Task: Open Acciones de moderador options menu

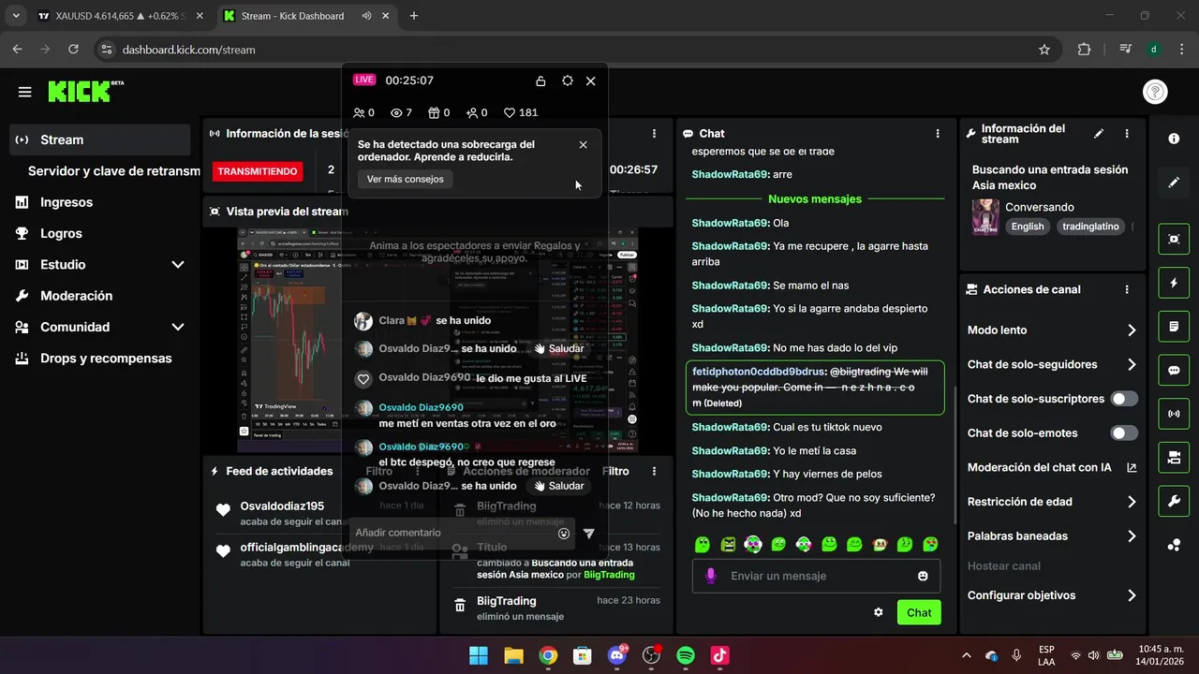Action: 654,472
